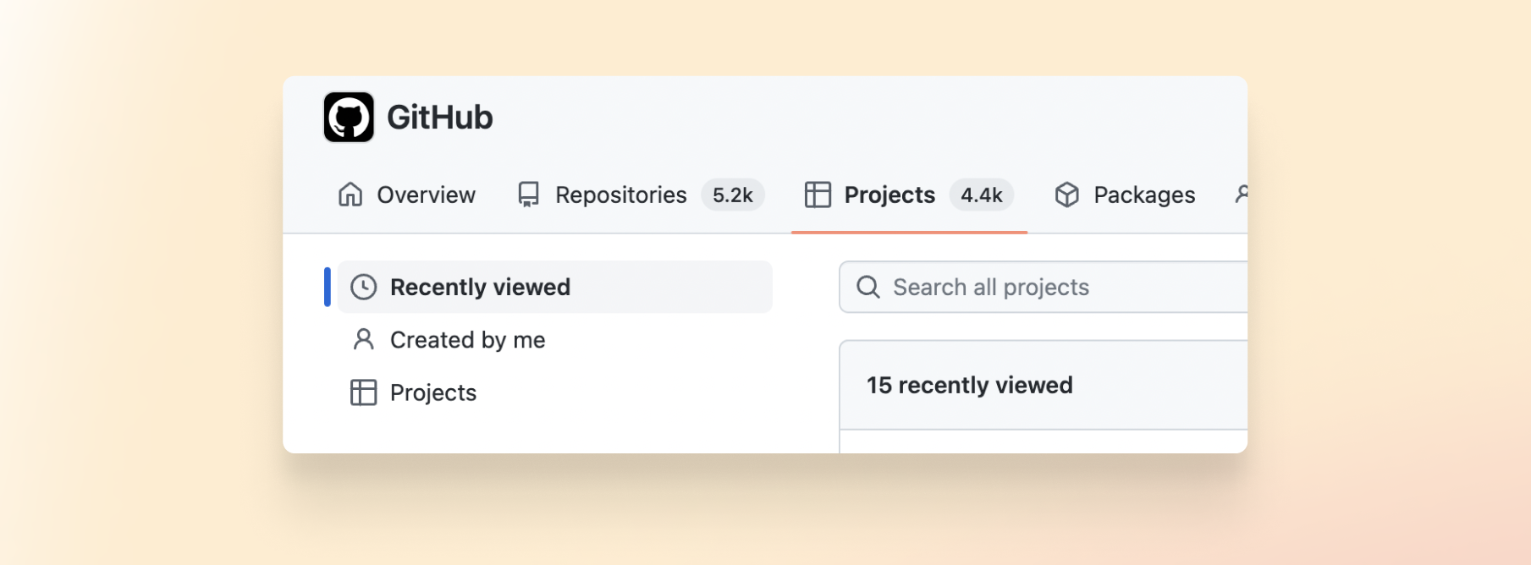Select the package cube icon beside Packages
This screenshot has width=1531, height=565.
click(x=1068, y=195)
